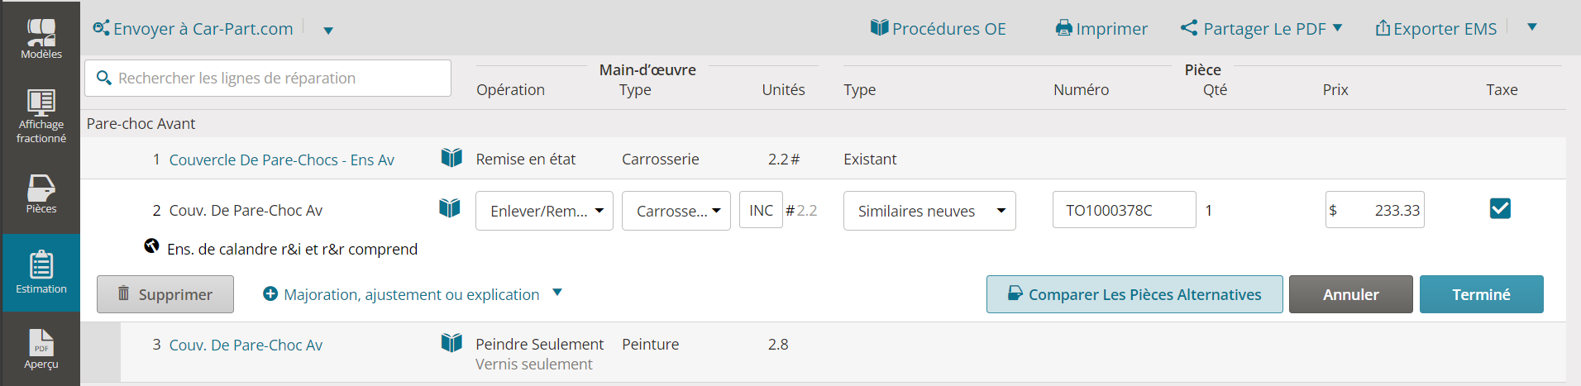
Task: Expand the Enlever/Rem... operation dropdown
Action: (x=544, y=211)
